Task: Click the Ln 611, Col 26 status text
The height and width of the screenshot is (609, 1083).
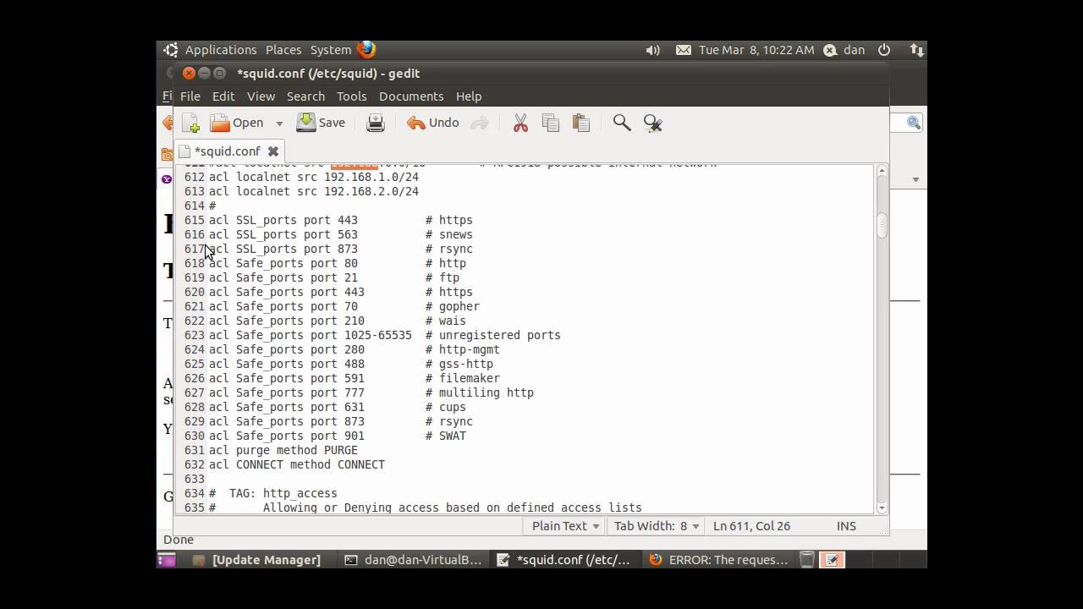Action: click(x=751, y=526)
